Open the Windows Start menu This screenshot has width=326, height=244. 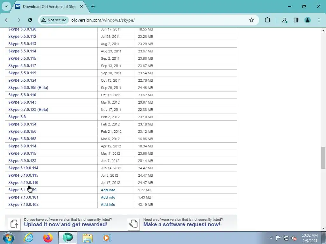pos(9,238)
